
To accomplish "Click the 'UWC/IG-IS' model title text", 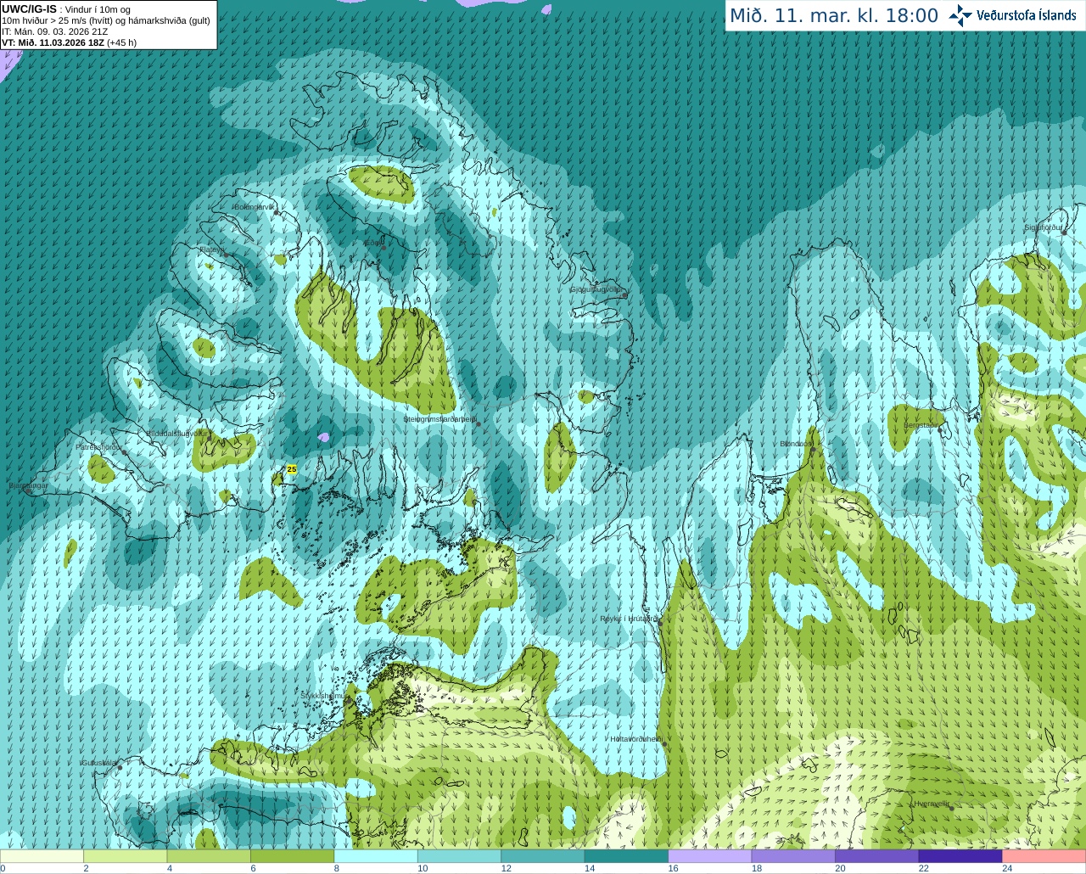I will point(29,9).
